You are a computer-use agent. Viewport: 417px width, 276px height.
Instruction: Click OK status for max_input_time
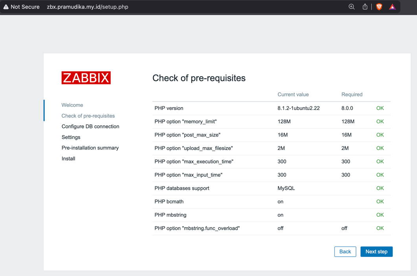click(x=380, y=175)
